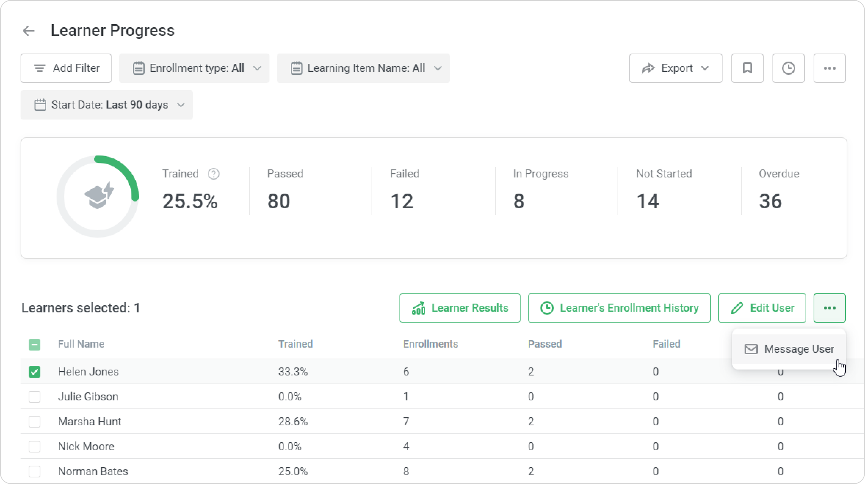Click the green three-dots learner actions button

[829, 308]
